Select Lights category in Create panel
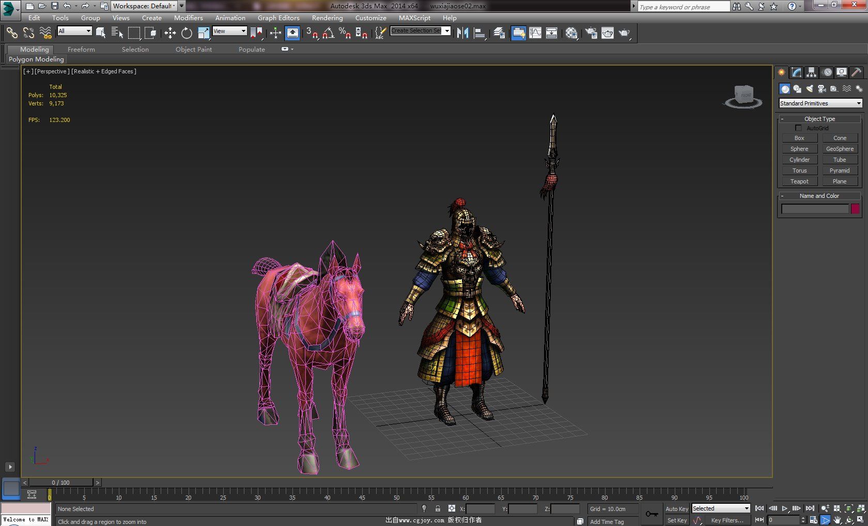The image size is (868, 526). click(810, 89)
